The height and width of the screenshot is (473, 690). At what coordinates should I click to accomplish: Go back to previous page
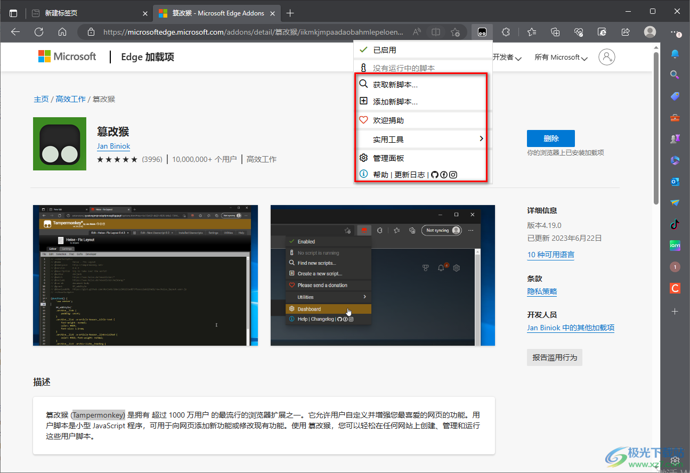tap(15, 32)
